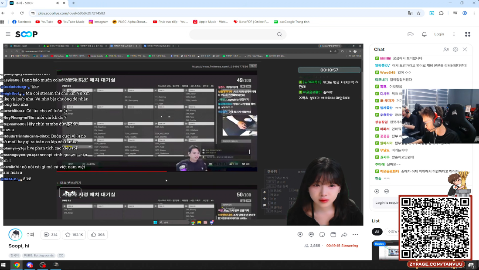
Task: Close the Chat panel
Action: 465,49
